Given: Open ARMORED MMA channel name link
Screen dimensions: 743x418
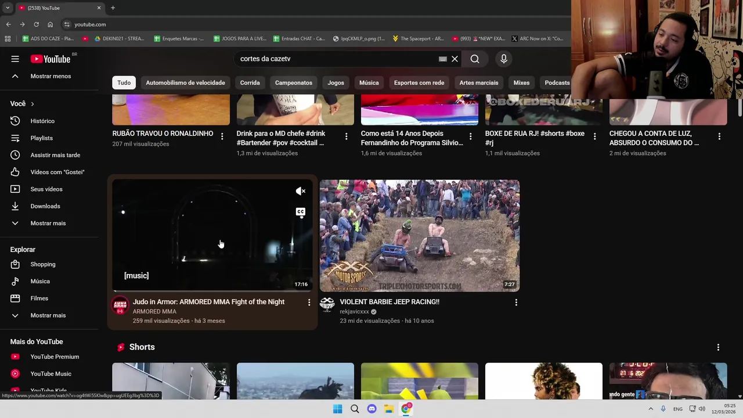Looking at the screenshot, I should [x=154, y=312].
